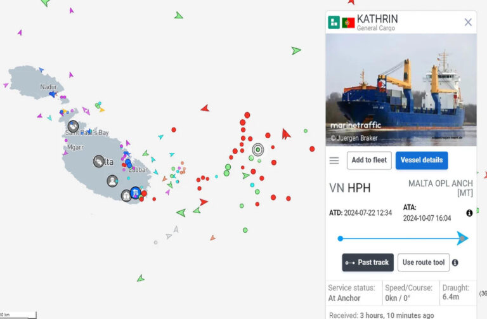Click the Portugal flag icon
Screen dimensions: 487x319
point(348,23)
